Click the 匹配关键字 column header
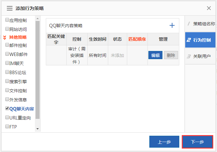The height and width of the screenshot is (152, 217). [56, 39]
